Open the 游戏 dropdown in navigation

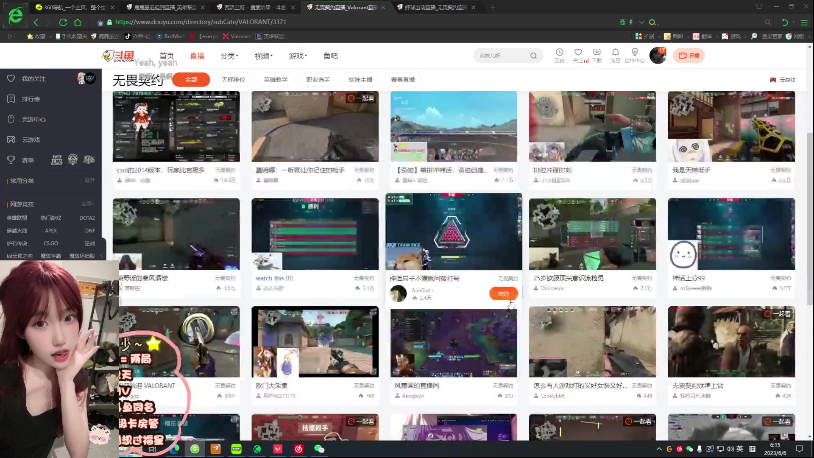coord(298,56)
